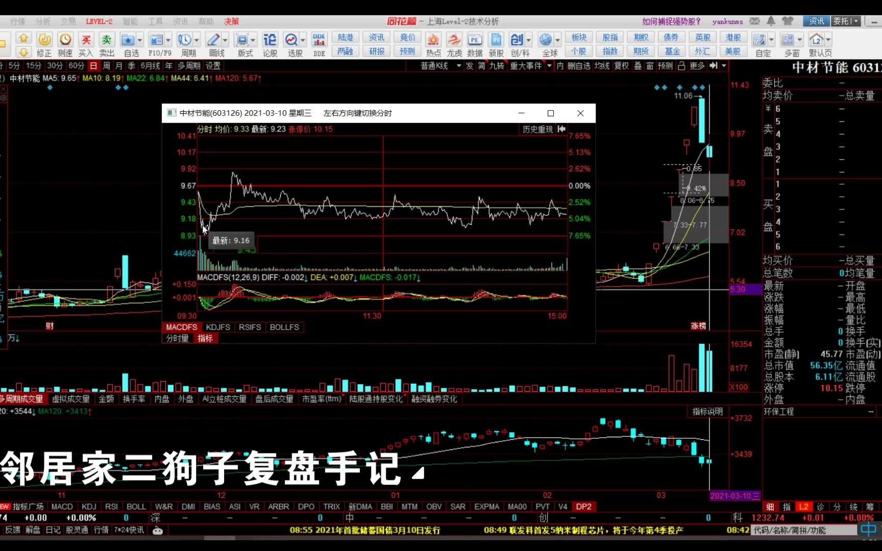
Task: Expand the 画线 dropdown arrow
Action: click(225, 40)
